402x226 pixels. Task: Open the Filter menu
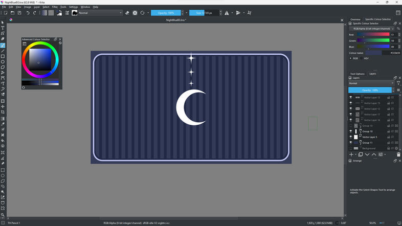(55, 7)
